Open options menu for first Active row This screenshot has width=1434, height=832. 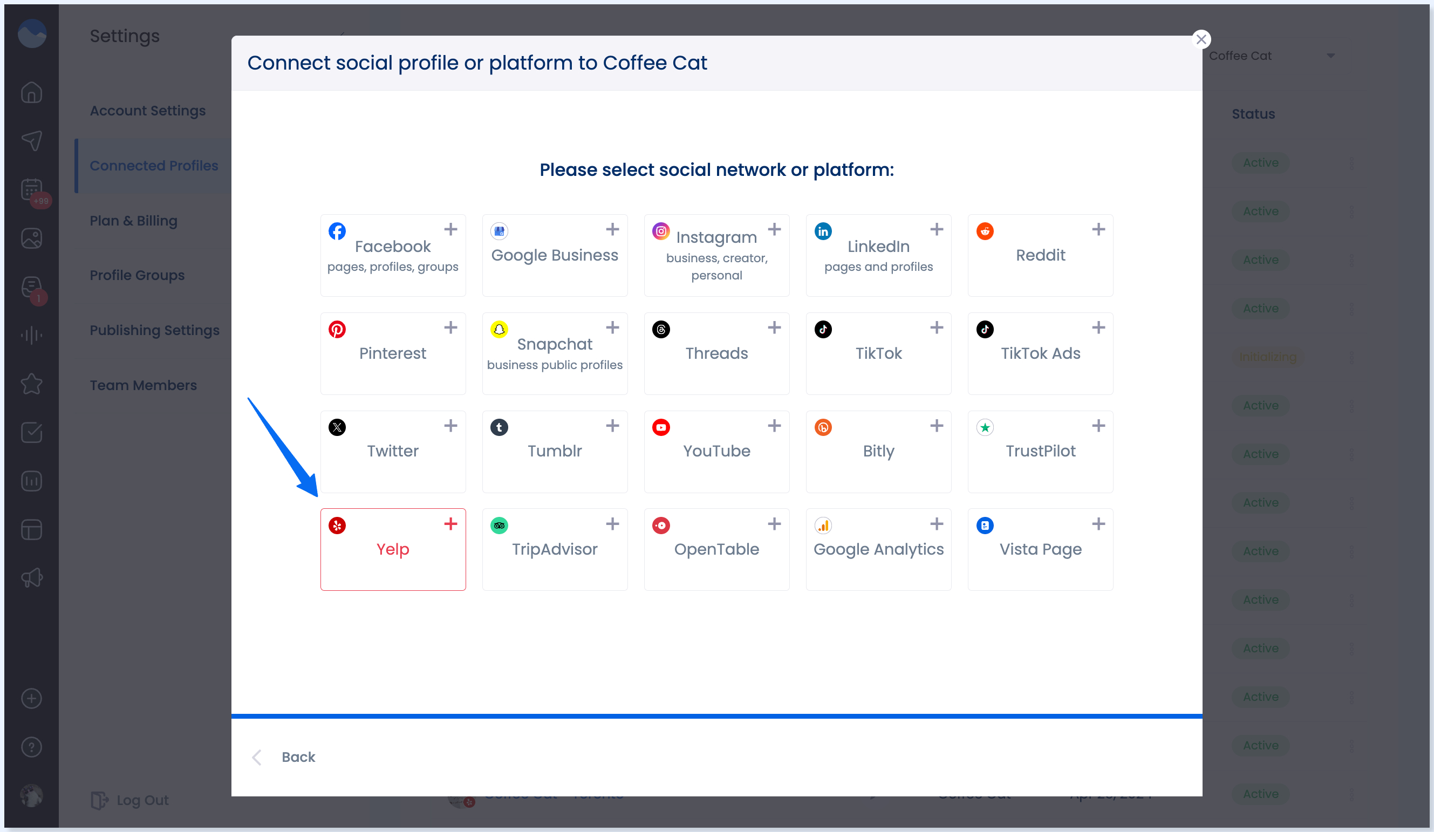(x=1351, y=163)
